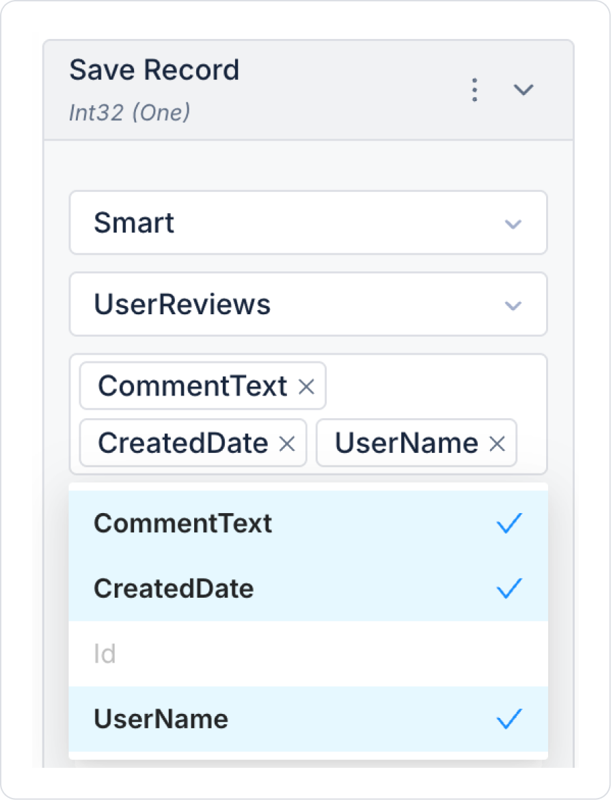Image resolution: width=611 pixels, height=800 pixels.
Task: Click the Save Record title
Action: (x=154, y=70)
